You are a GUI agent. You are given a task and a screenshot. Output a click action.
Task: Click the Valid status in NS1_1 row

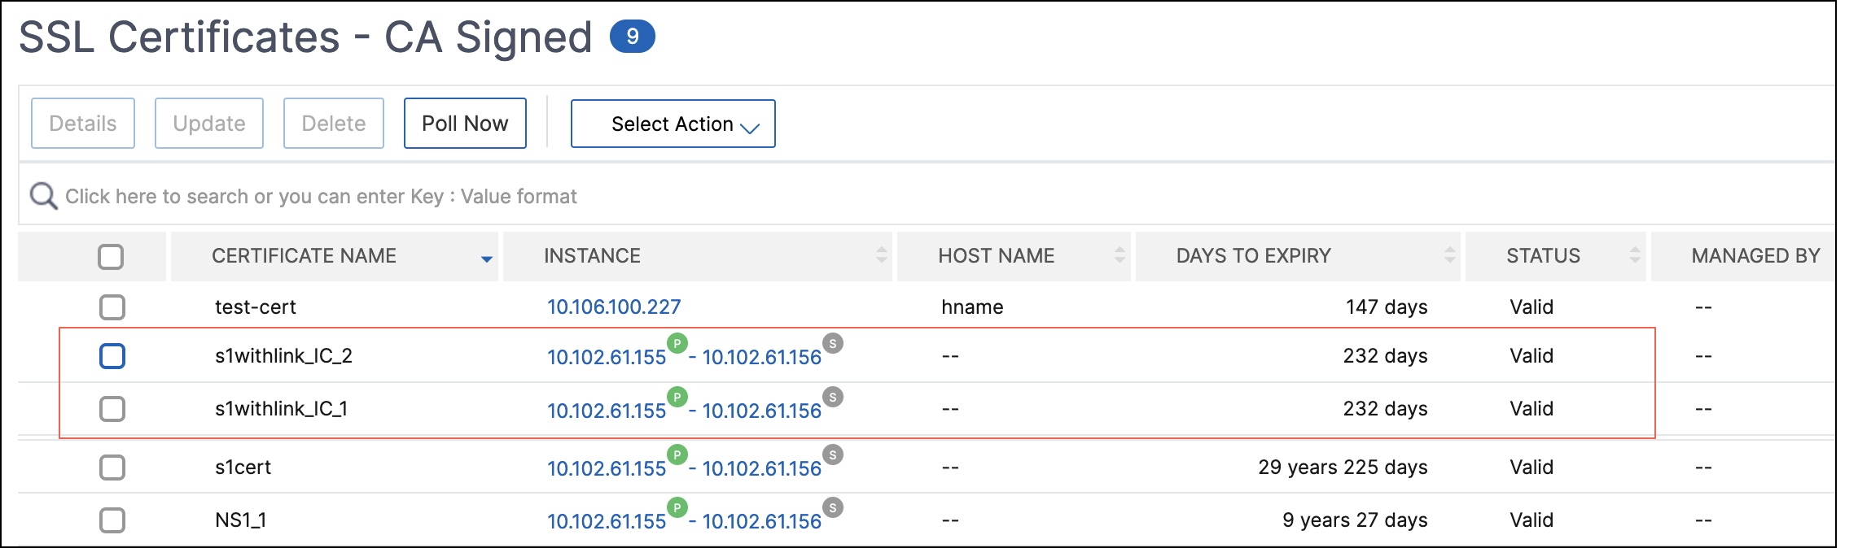tap(1531, 520)
